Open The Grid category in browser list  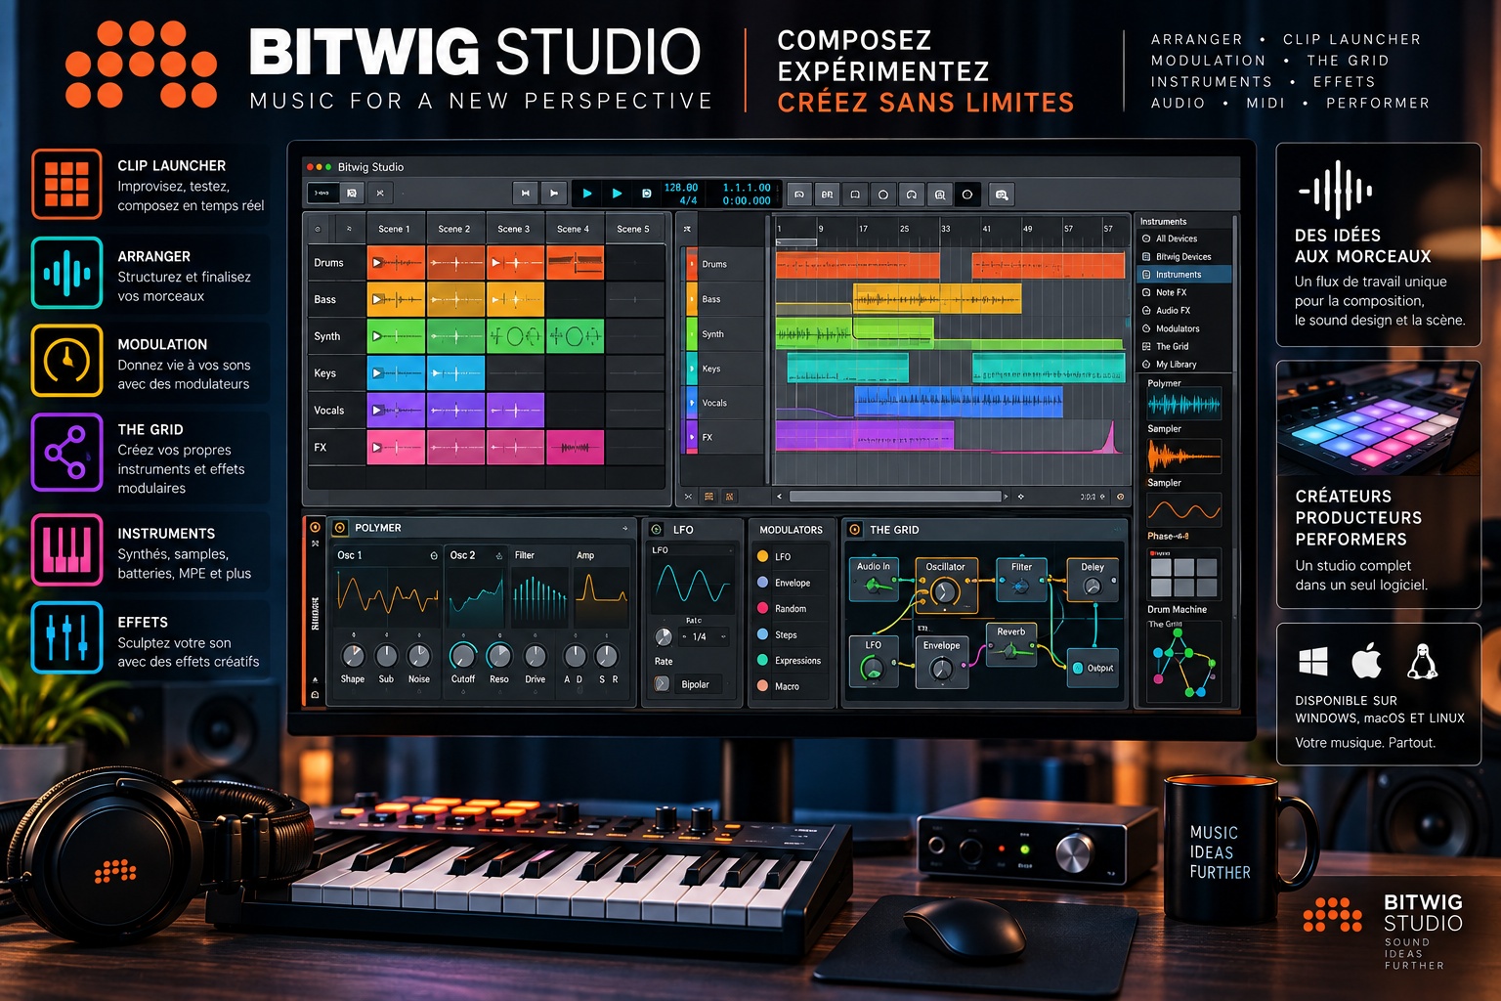click(1183, 346)
